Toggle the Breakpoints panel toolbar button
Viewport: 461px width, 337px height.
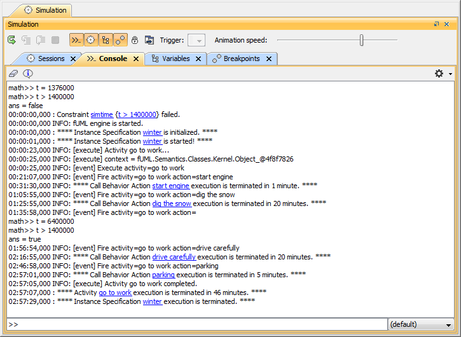[x=120, y=40]
